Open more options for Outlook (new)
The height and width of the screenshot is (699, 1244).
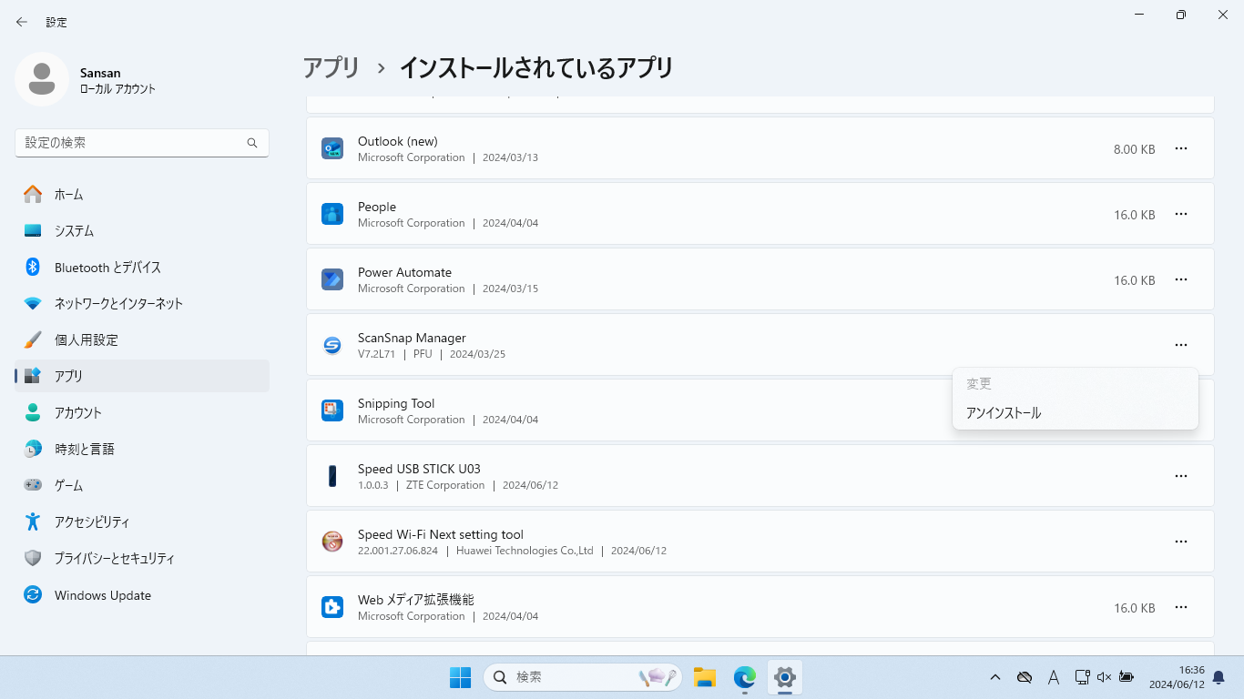1181,148
